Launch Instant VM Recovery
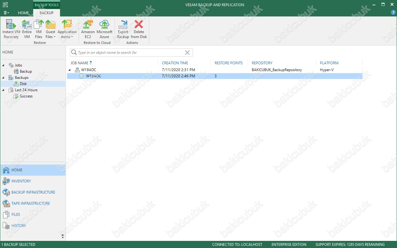The image size is (397, 248). (x=11, y=29)
